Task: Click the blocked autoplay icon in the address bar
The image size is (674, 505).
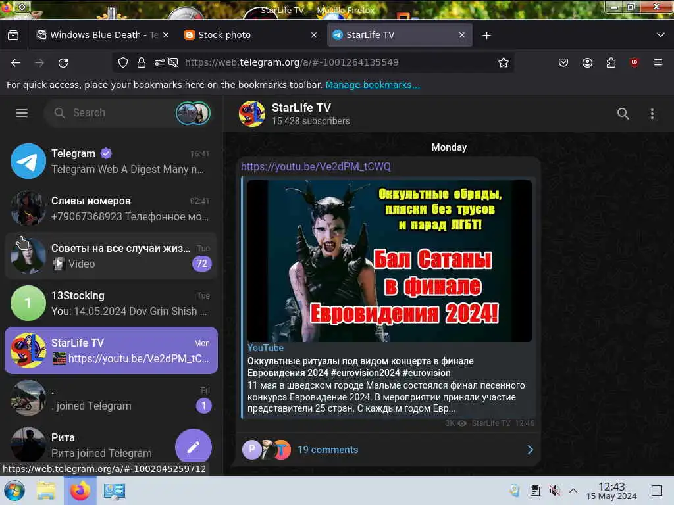Action: pos(173,62)
